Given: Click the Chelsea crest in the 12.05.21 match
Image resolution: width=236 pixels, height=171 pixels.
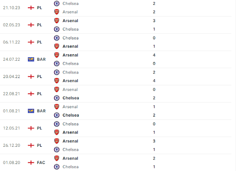Looking at the screenshot, I should click(x=56, y=124).
